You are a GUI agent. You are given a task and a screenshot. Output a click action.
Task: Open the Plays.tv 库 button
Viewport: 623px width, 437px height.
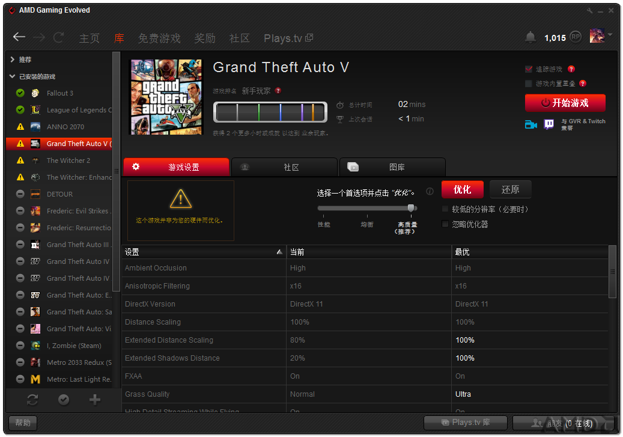[x=466, y=423]
